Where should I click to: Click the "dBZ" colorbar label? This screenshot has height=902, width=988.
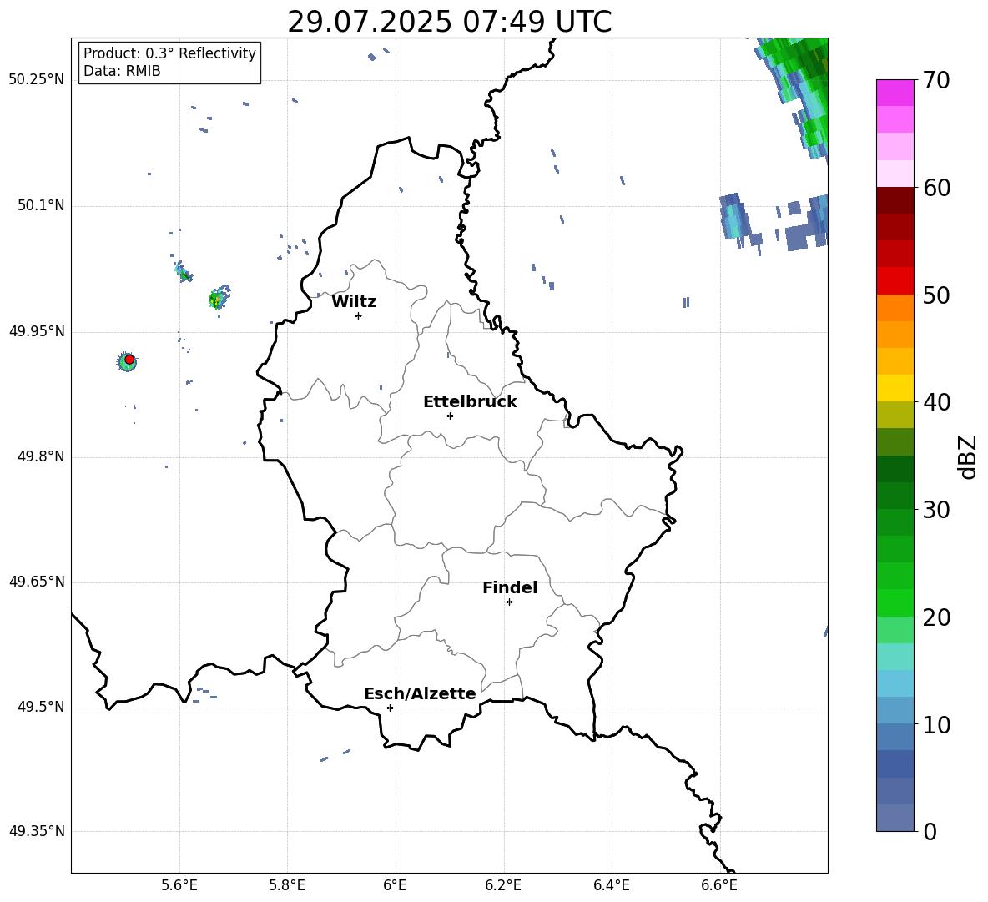[967, 457]
